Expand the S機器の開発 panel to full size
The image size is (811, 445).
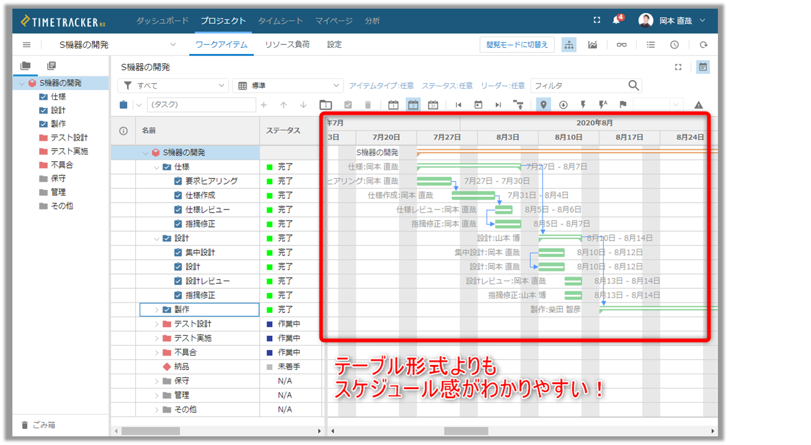point(678,67)
